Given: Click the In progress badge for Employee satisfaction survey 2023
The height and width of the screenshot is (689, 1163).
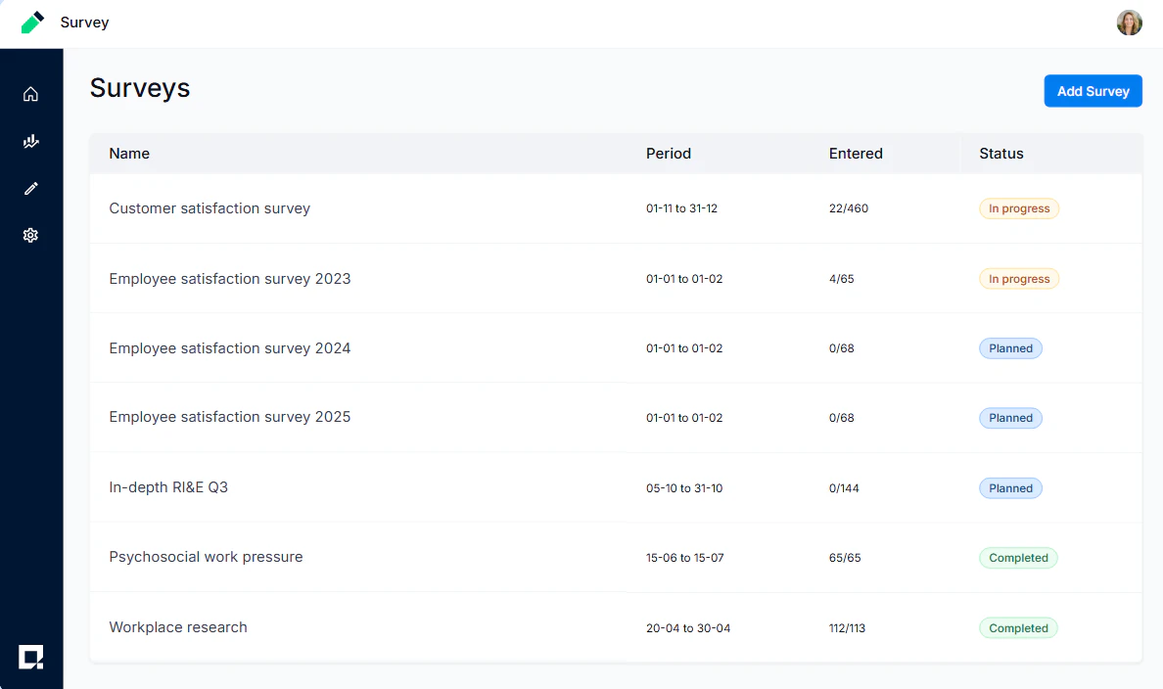Looking at the screenshot, I should tap(1018, 278).
